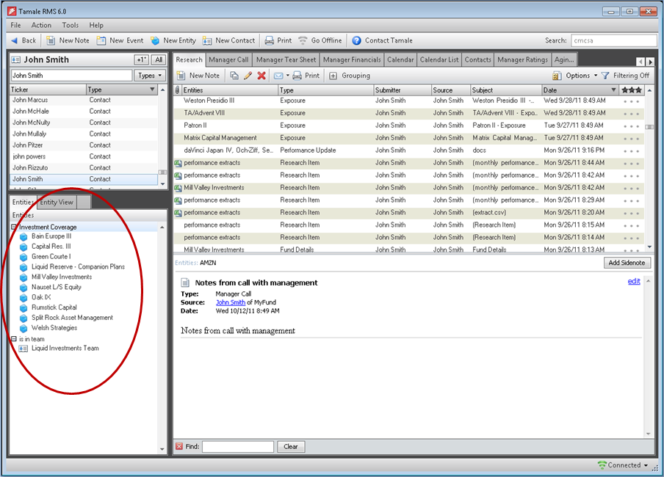Click the contact list vertical scrollbar
The height and width of the screenshot is (477, 664).
pyautogui.click(x=162, y=136)
